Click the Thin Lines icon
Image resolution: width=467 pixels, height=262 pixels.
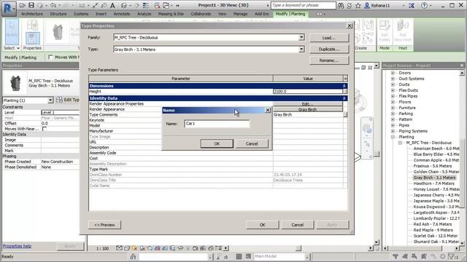click(146, 5)
